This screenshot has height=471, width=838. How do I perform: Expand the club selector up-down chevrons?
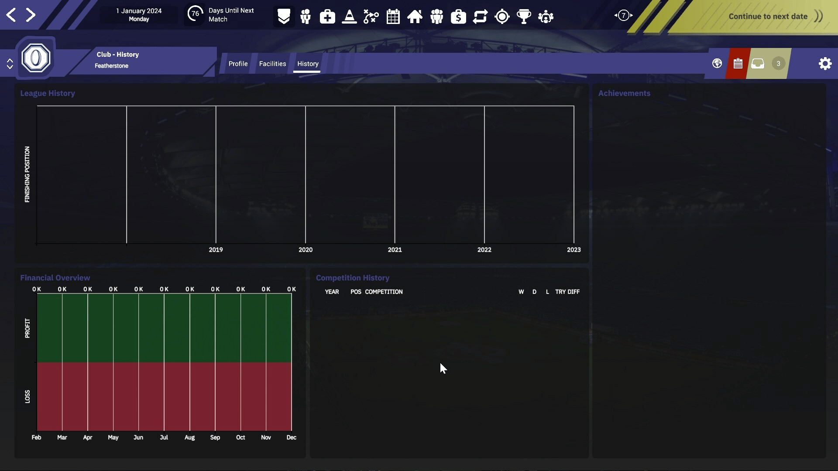(10, 64)
